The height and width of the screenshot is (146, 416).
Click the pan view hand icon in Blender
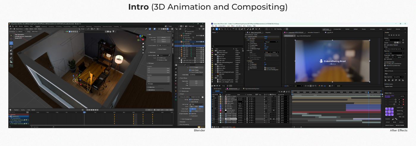[143, 47]
